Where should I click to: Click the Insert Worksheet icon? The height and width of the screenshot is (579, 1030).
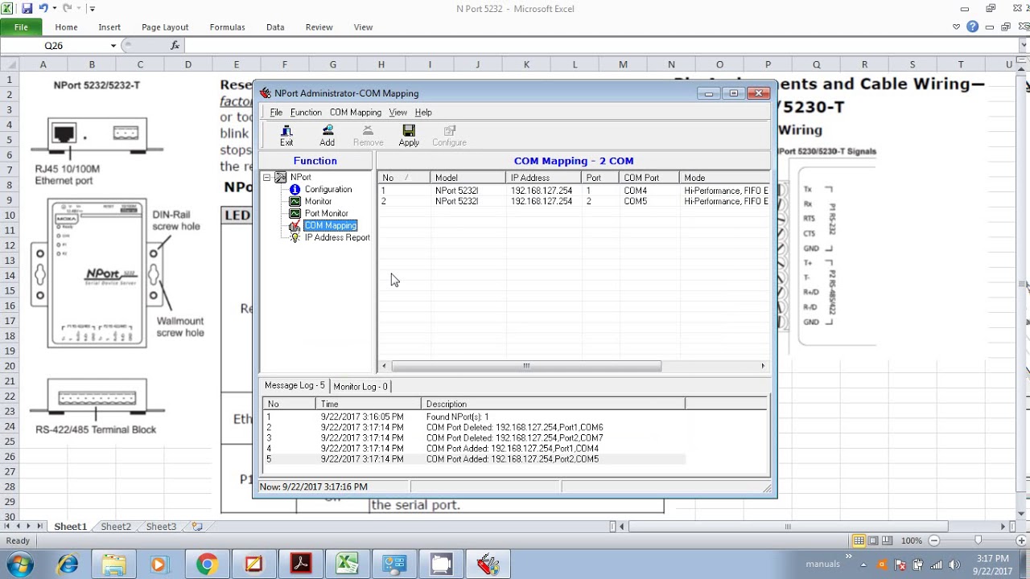197,527
